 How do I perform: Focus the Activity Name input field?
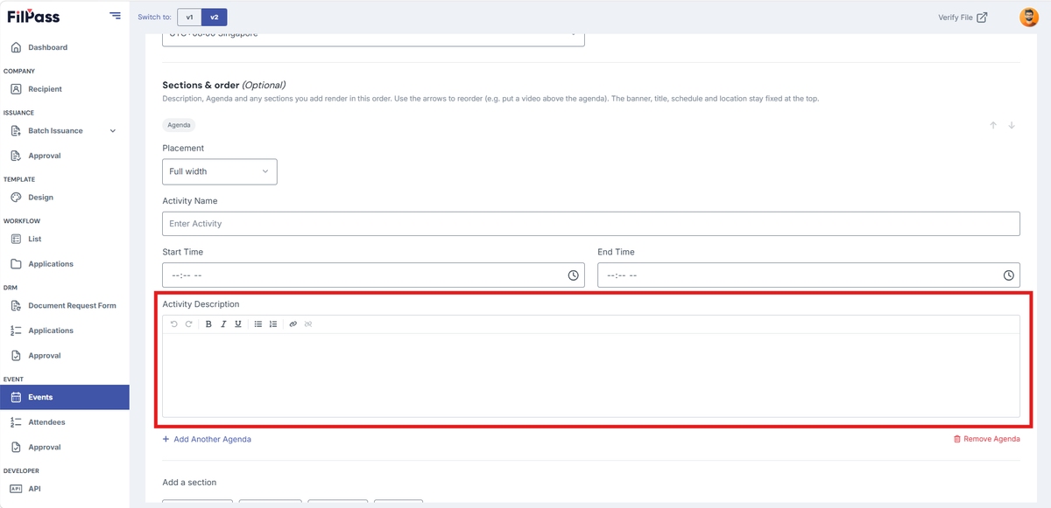[591, 224]
